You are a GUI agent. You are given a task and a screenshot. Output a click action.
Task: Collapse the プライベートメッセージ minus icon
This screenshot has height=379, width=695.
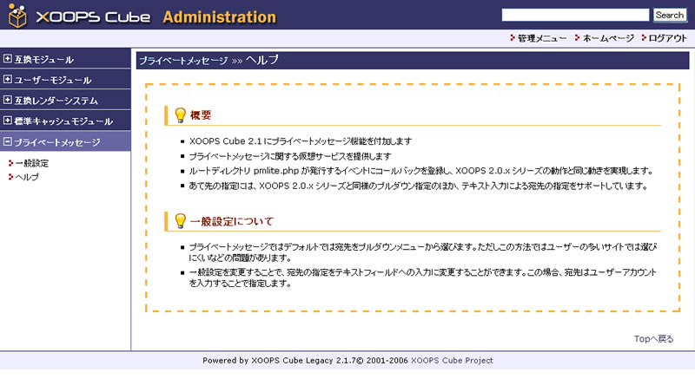pos(7,141)
